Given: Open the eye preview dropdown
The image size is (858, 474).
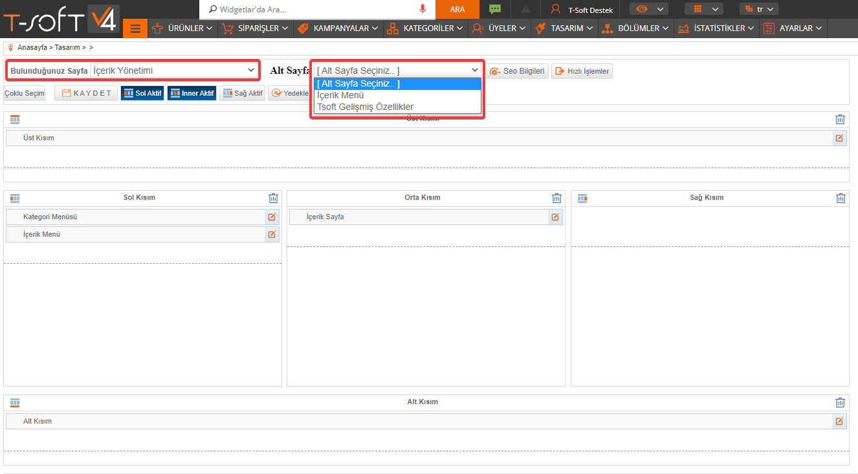Looking at the screenshot, I should [649, 9].
